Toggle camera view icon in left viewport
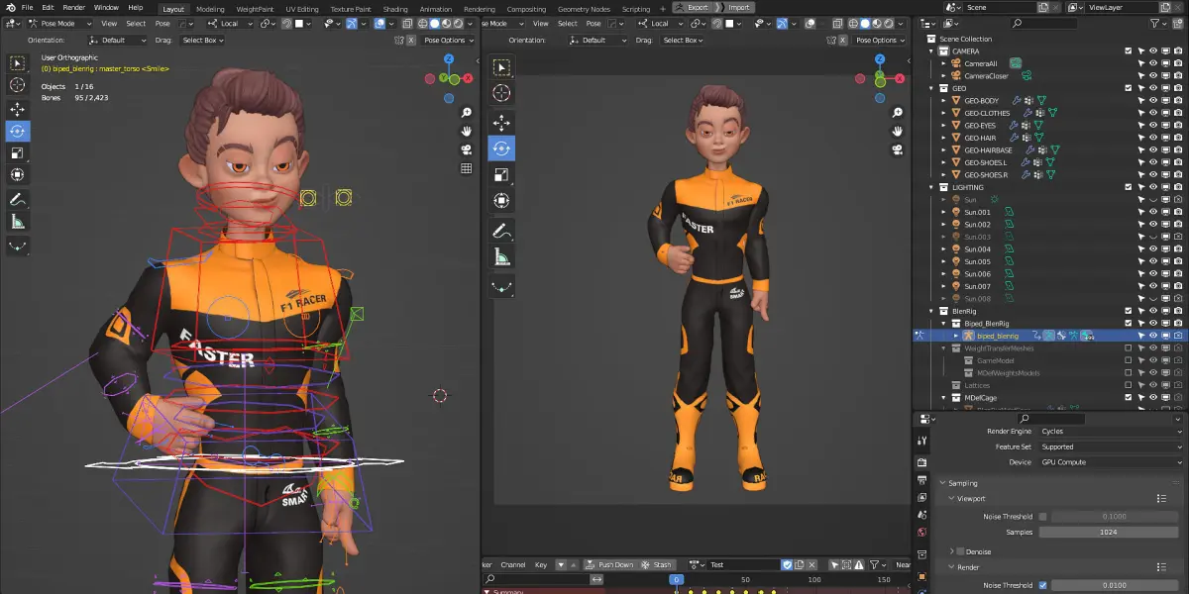This screenshot has width=1189, height=594. pyautogui.click(x=466, y=149)
